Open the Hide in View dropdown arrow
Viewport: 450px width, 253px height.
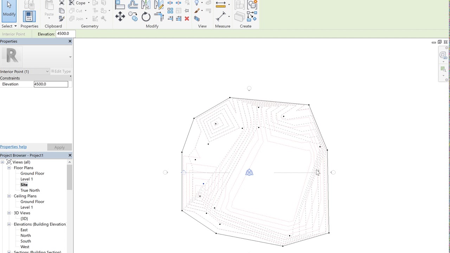point(202,3)
